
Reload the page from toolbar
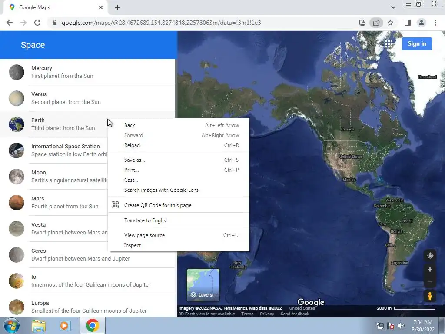point(37,23)
